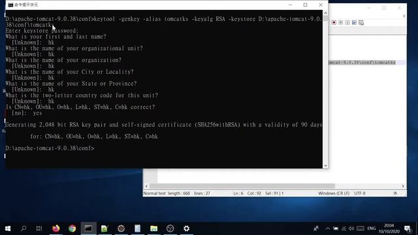This screenshot has width=418, height=235.
Task: Launch Firefox from the taskbar
Action: tap(56, 228)
